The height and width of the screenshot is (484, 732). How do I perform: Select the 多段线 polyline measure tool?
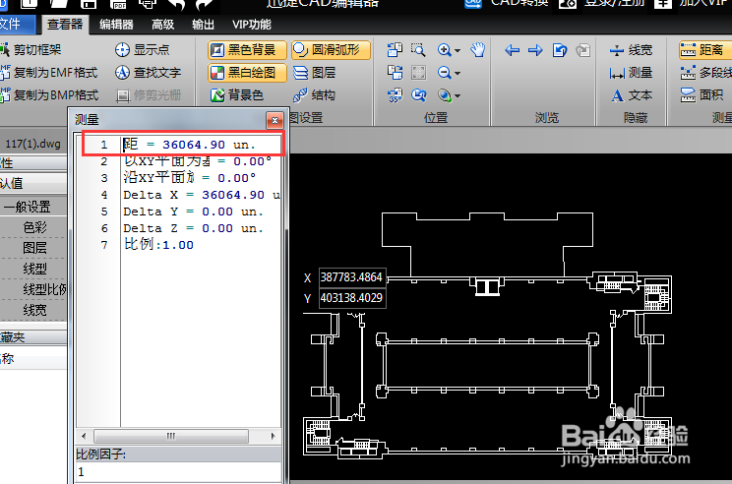705,73
